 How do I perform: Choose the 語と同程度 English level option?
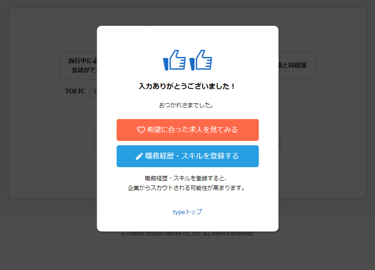coord(297,65)
